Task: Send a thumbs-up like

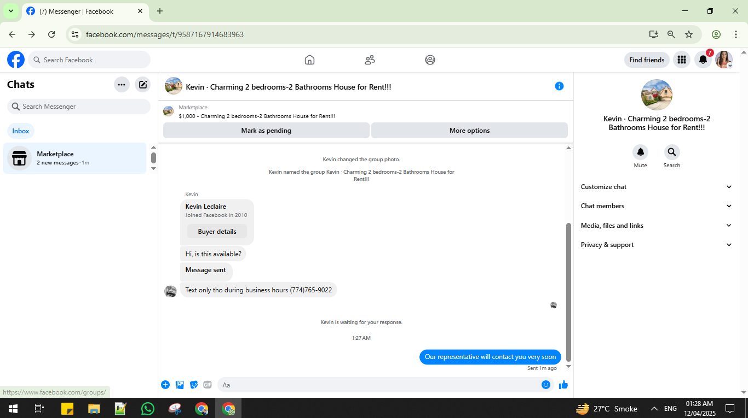Action: tap(563, 385)
